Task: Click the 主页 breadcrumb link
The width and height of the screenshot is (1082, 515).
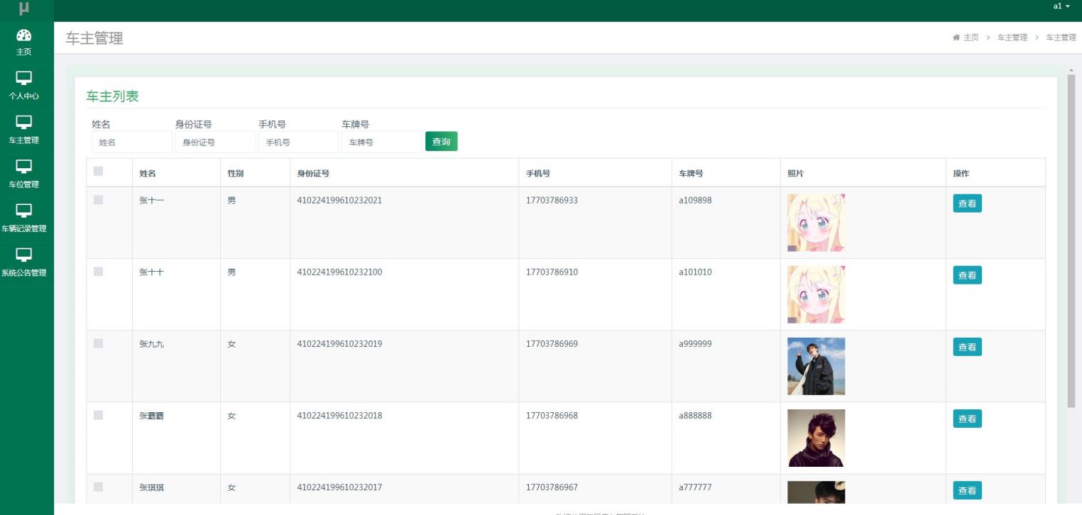Action: [971, 38]
